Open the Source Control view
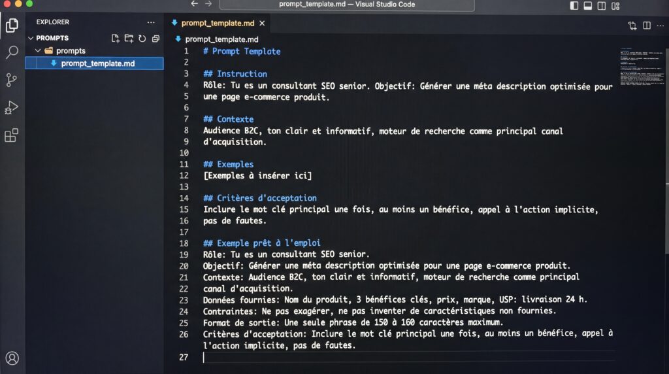Image resolution: width=669 pixels, height=374 pixels. tap(12, 80)
